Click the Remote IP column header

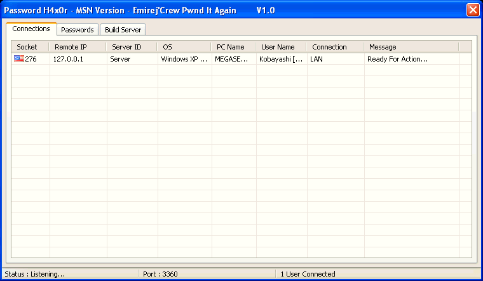click(77, 47)
